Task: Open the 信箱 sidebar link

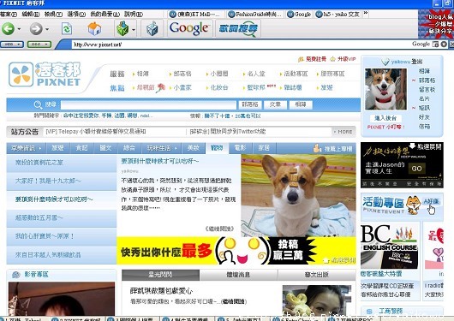Action: click(x=424, y=126)
